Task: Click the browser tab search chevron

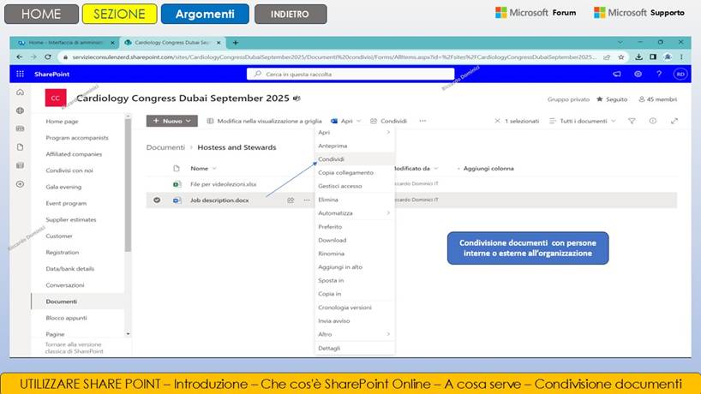Action: point(620,43)
